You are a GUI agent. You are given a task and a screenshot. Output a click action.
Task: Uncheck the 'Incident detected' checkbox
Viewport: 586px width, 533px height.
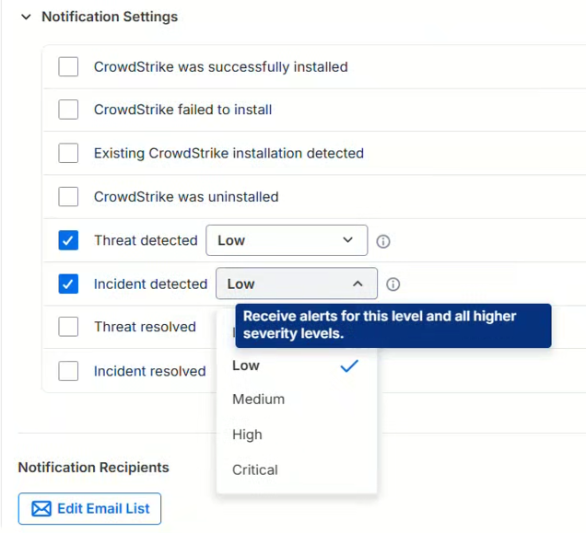tap(68, 284)
